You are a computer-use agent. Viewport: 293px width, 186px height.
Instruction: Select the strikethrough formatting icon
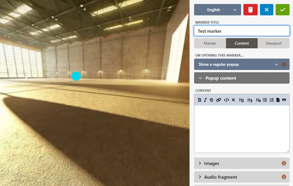pyautogui.click(x=211, y=100)
